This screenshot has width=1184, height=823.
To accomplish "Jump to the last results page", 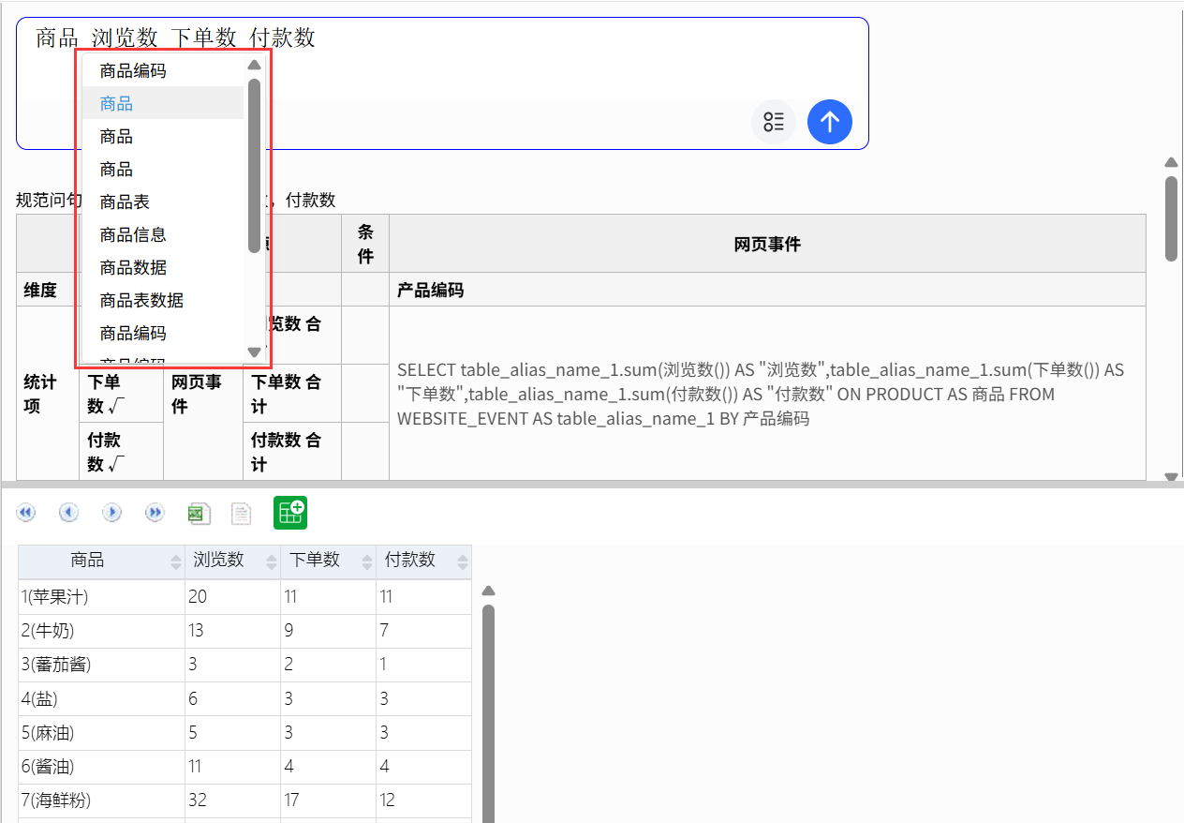I will tap(155, 513).
